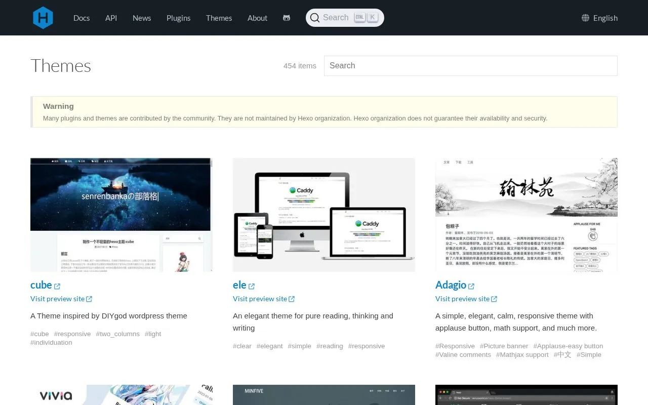The width and height of the screenshot is (648, 405).
Task: Click the Adagio theme screenshot thumbnail
Action: click(526, 215)
